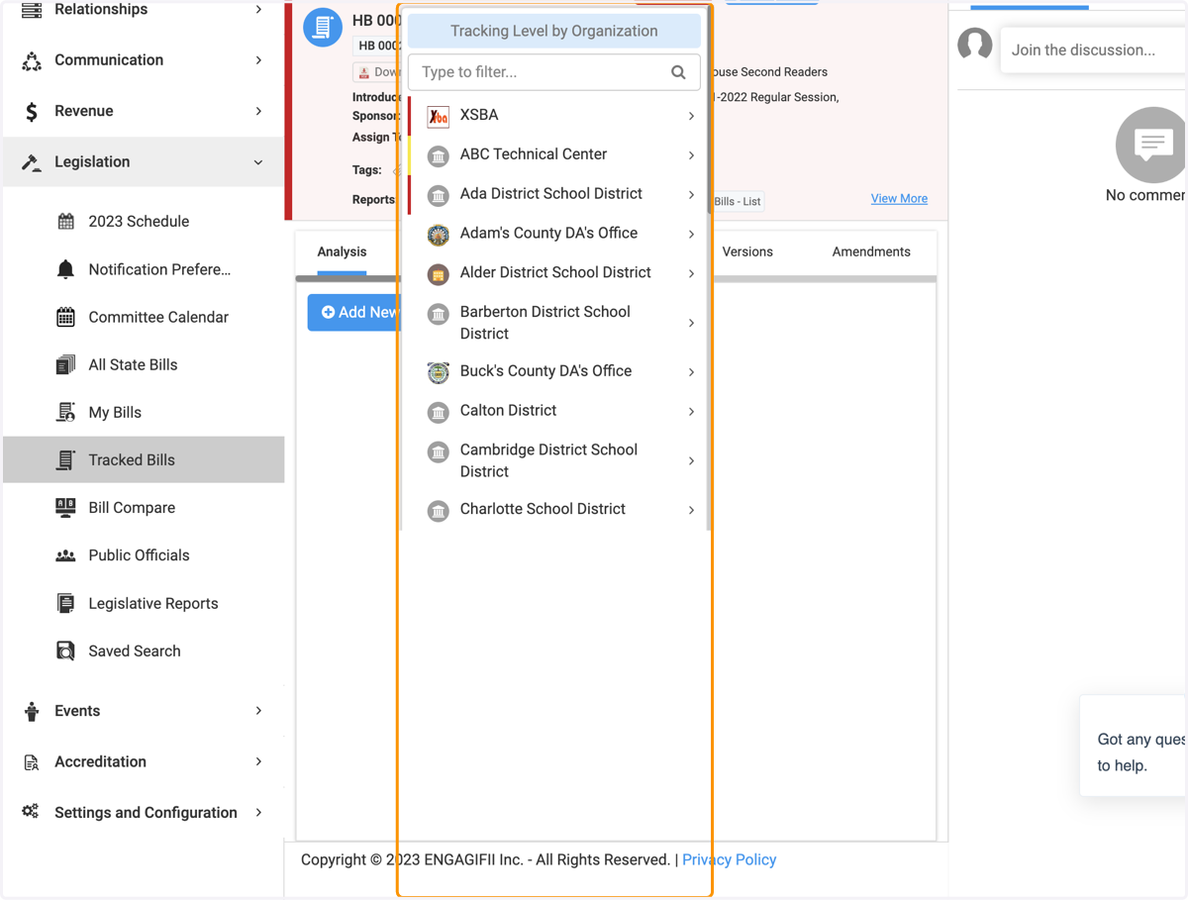Viewport: 1188px width, 900px height.
Task: Click the Tracking Level by Organization header
Action: (x=554, y=31)
